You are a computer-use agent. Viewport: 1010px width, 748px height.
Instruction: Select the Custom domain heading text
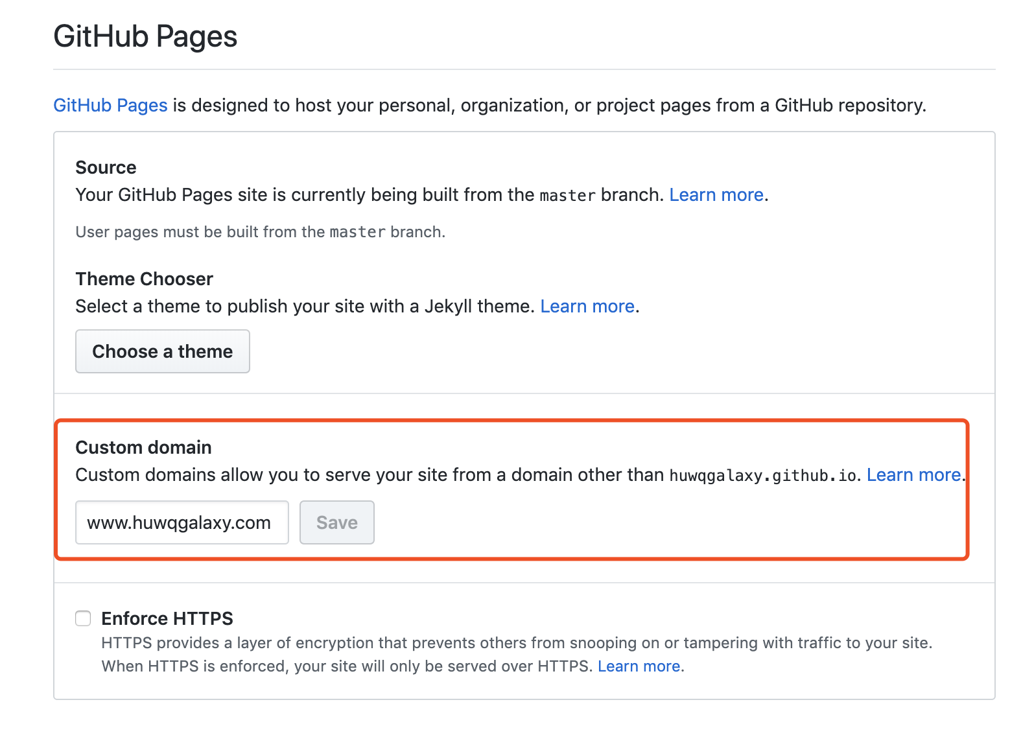pyautogui.click(x=144, y=447)
